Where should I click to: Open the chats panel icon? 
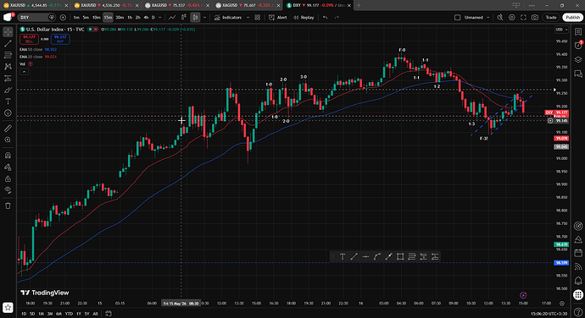click(x=578, y=74)
